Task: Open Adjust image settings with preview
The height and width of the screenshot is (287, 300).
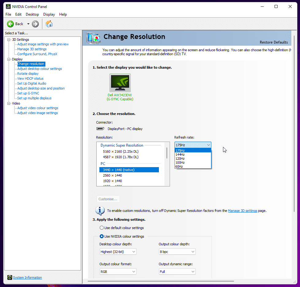Action: point(43,44)
